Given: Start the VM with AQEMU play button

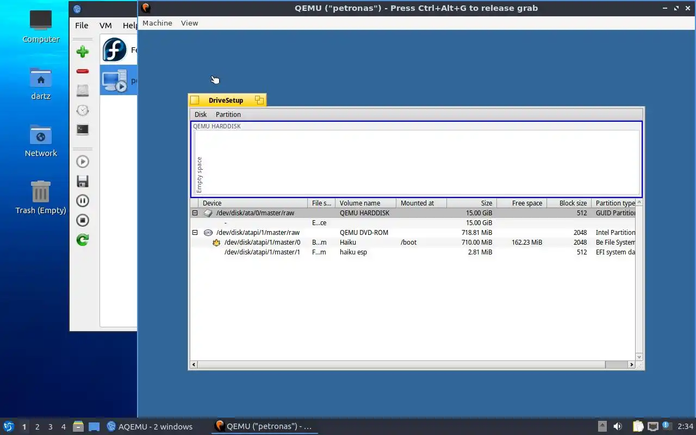Looking at the screenshot, I should click(x=83, y=161).
